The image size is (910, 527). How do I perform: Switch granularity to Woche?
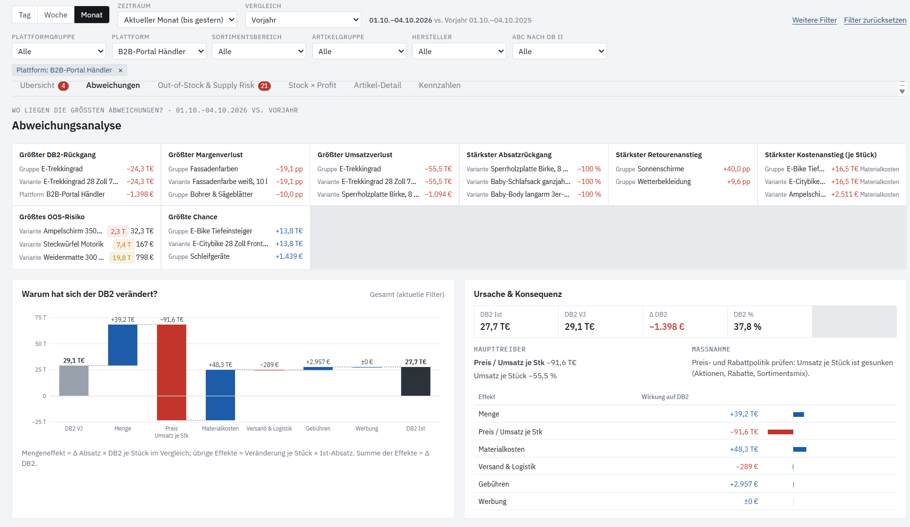56,15
